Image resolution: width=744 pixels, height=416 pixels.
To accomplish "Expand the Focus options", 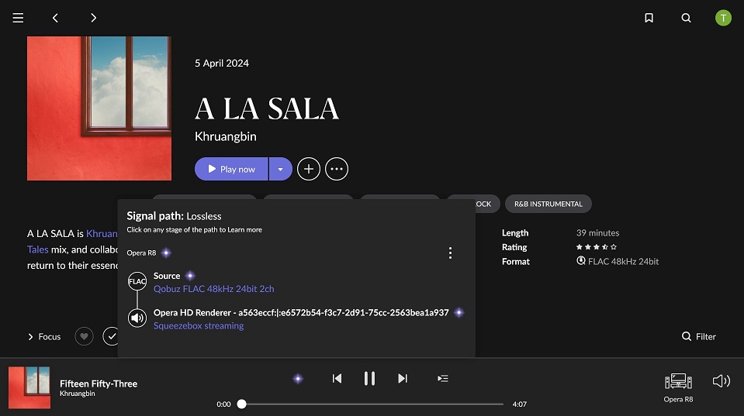I will pyautogui.click(x=44, y=337).
